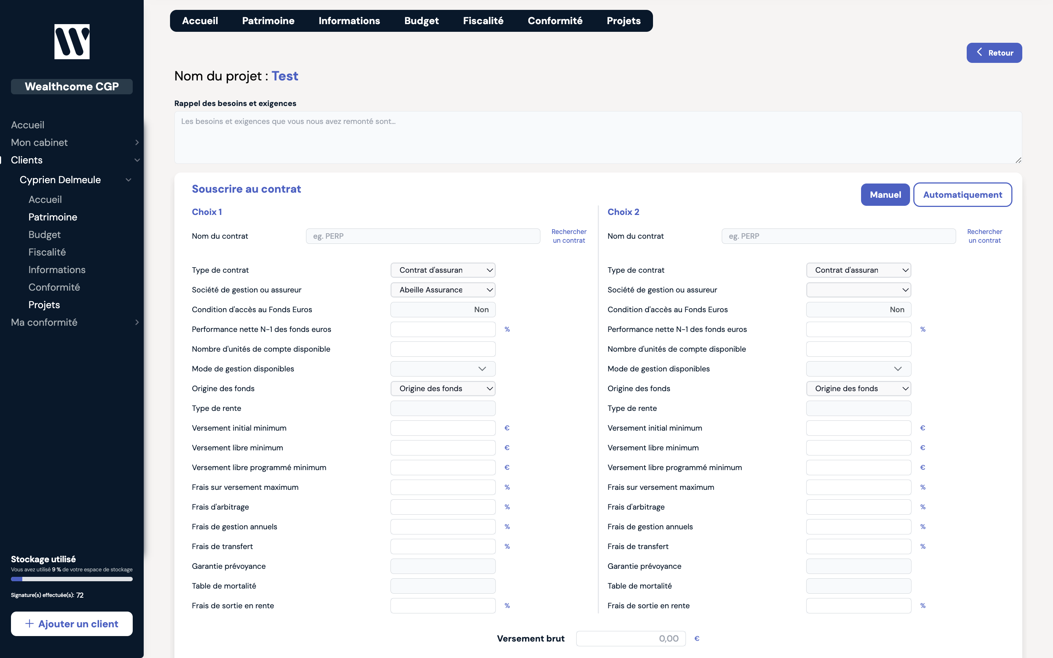Open Choix 1 Type de contrat dropdown
Image resolution: width=1053 pixels, height=658 pixels.
(x=443, y=270)
